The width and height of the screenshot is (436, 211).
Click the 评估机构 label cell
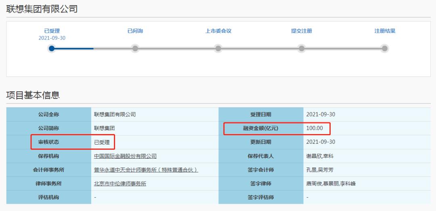click(49, 197)
